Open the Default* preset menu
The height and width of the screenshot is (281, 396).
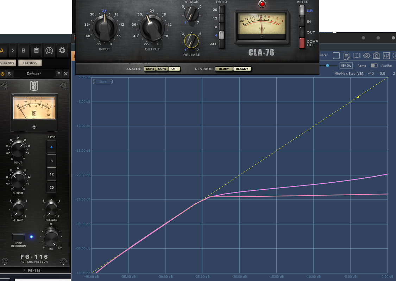pos(34,74)
